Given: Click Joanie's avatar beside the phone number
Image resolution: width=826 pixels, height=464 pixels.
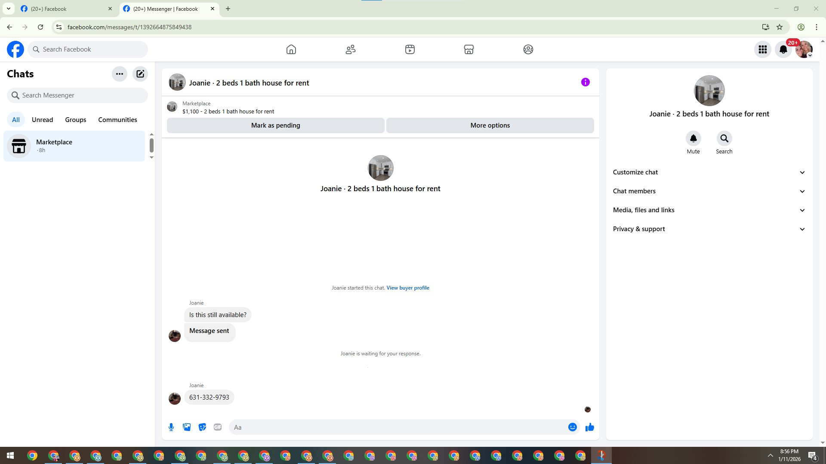Looking at the screenshot, I should tap(175, 399).
